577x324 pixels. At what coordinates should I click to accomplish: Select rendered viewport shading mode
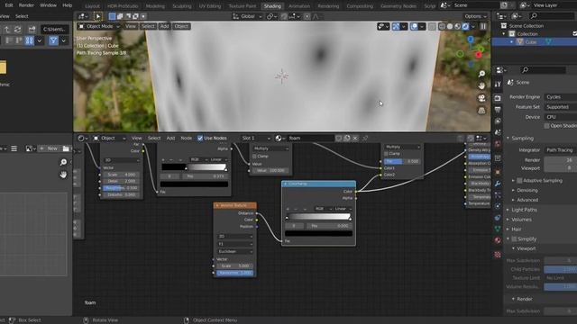pyautogui.click(x=465, y=26)
